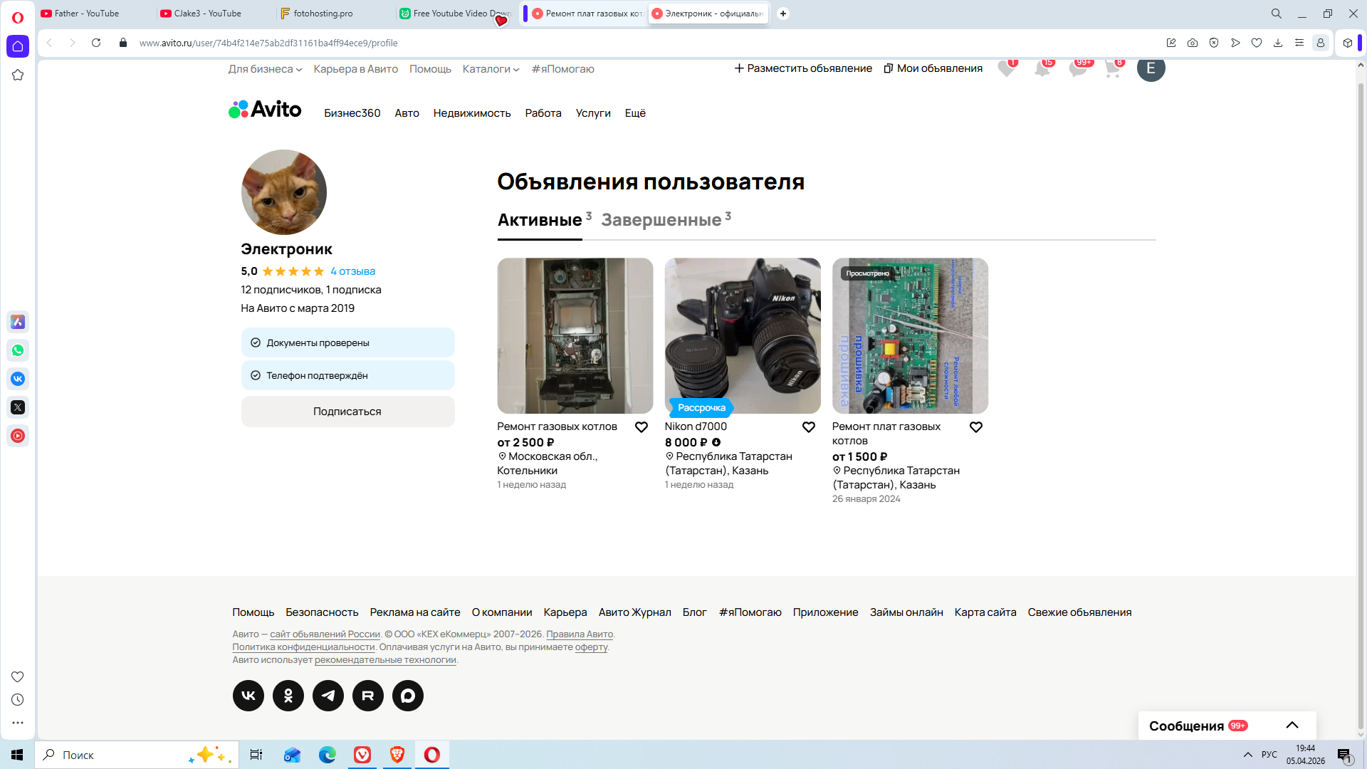Image resolution: width=1367 pixels, height=769 pixels.
Task: Open Avito shopping cart icon
Action: click(1112, 68)
